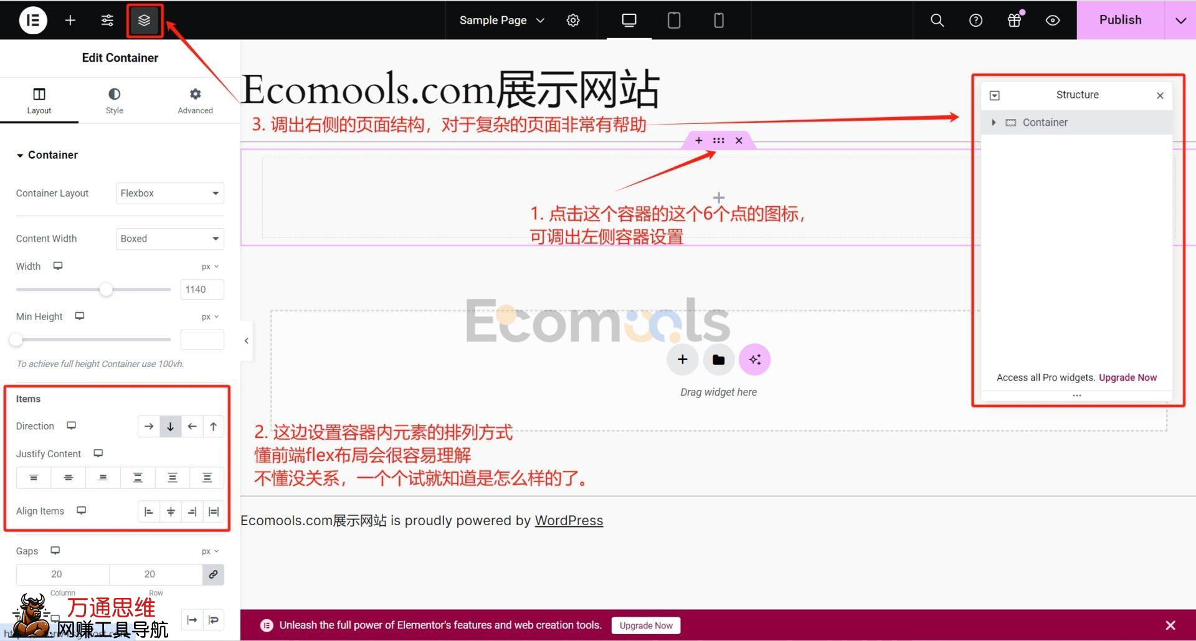This screenshot has height=641, width=1196.
Task: Open the Content Width Boxed dropdown
Action: (x=169, y=239)
